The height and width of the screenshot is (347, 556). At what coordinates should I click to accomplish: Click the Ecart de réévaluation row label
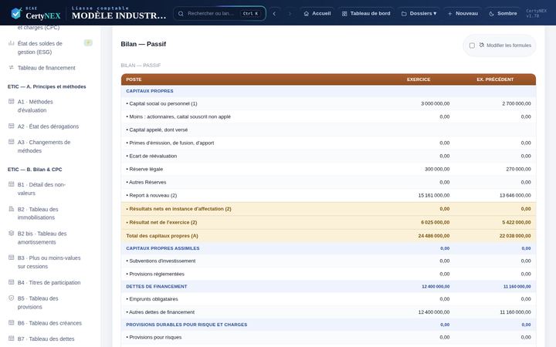coord(151,156)
